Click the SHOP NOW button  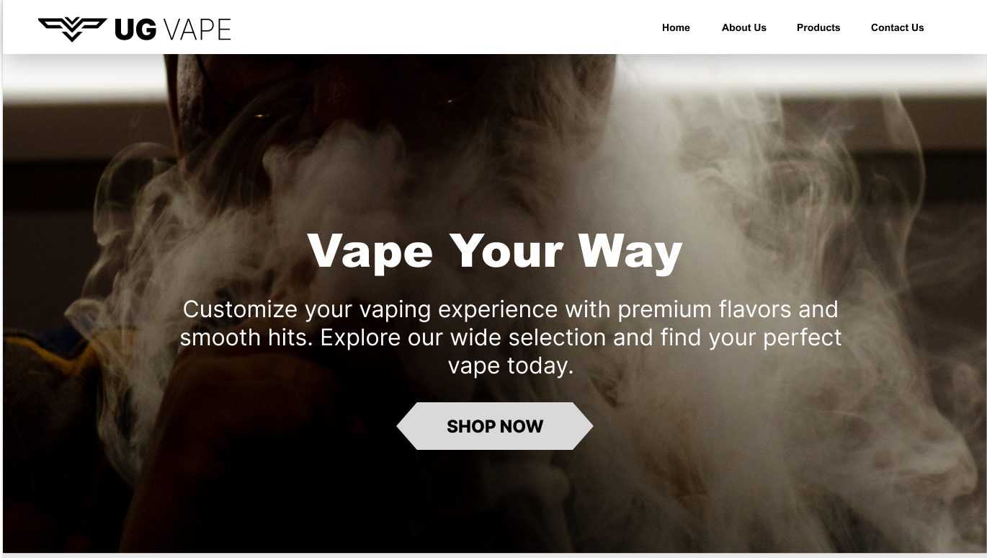495,426
